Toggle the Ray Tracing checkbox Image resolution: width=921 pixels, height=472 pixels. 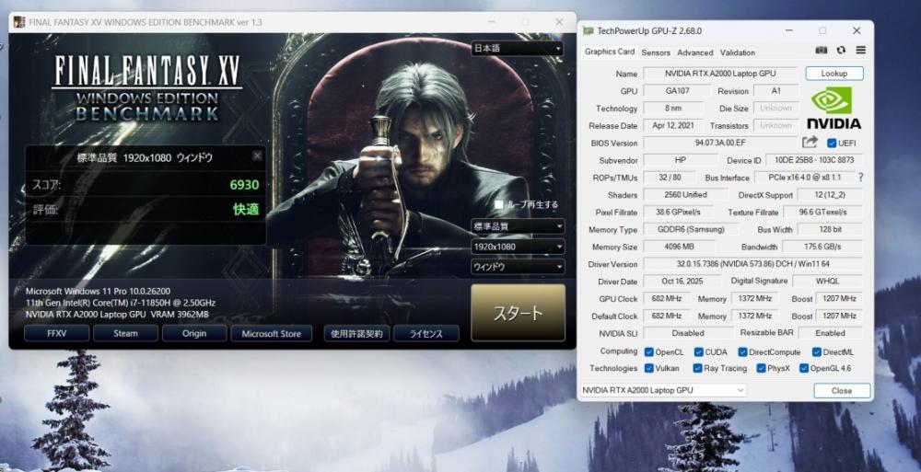pyautogui.click(x=698, y=368)
